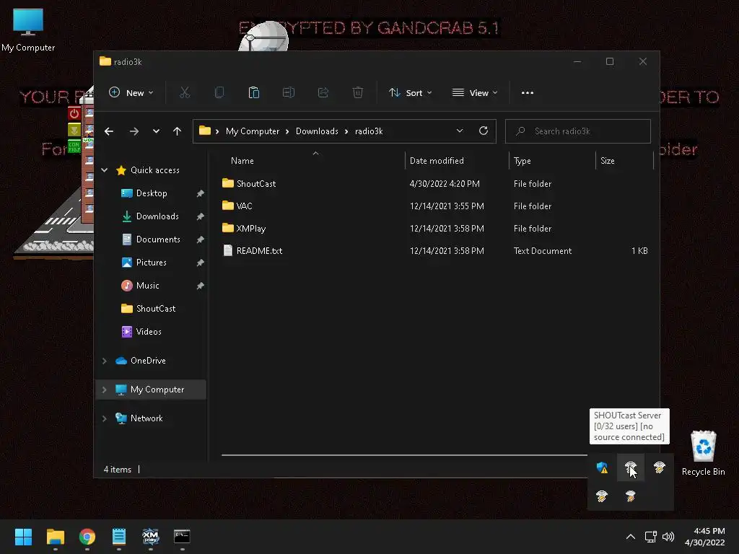Click the volume speaker tray icon
Image resolution: width=739 pixels, height=554 pixels.
point(668,537)
